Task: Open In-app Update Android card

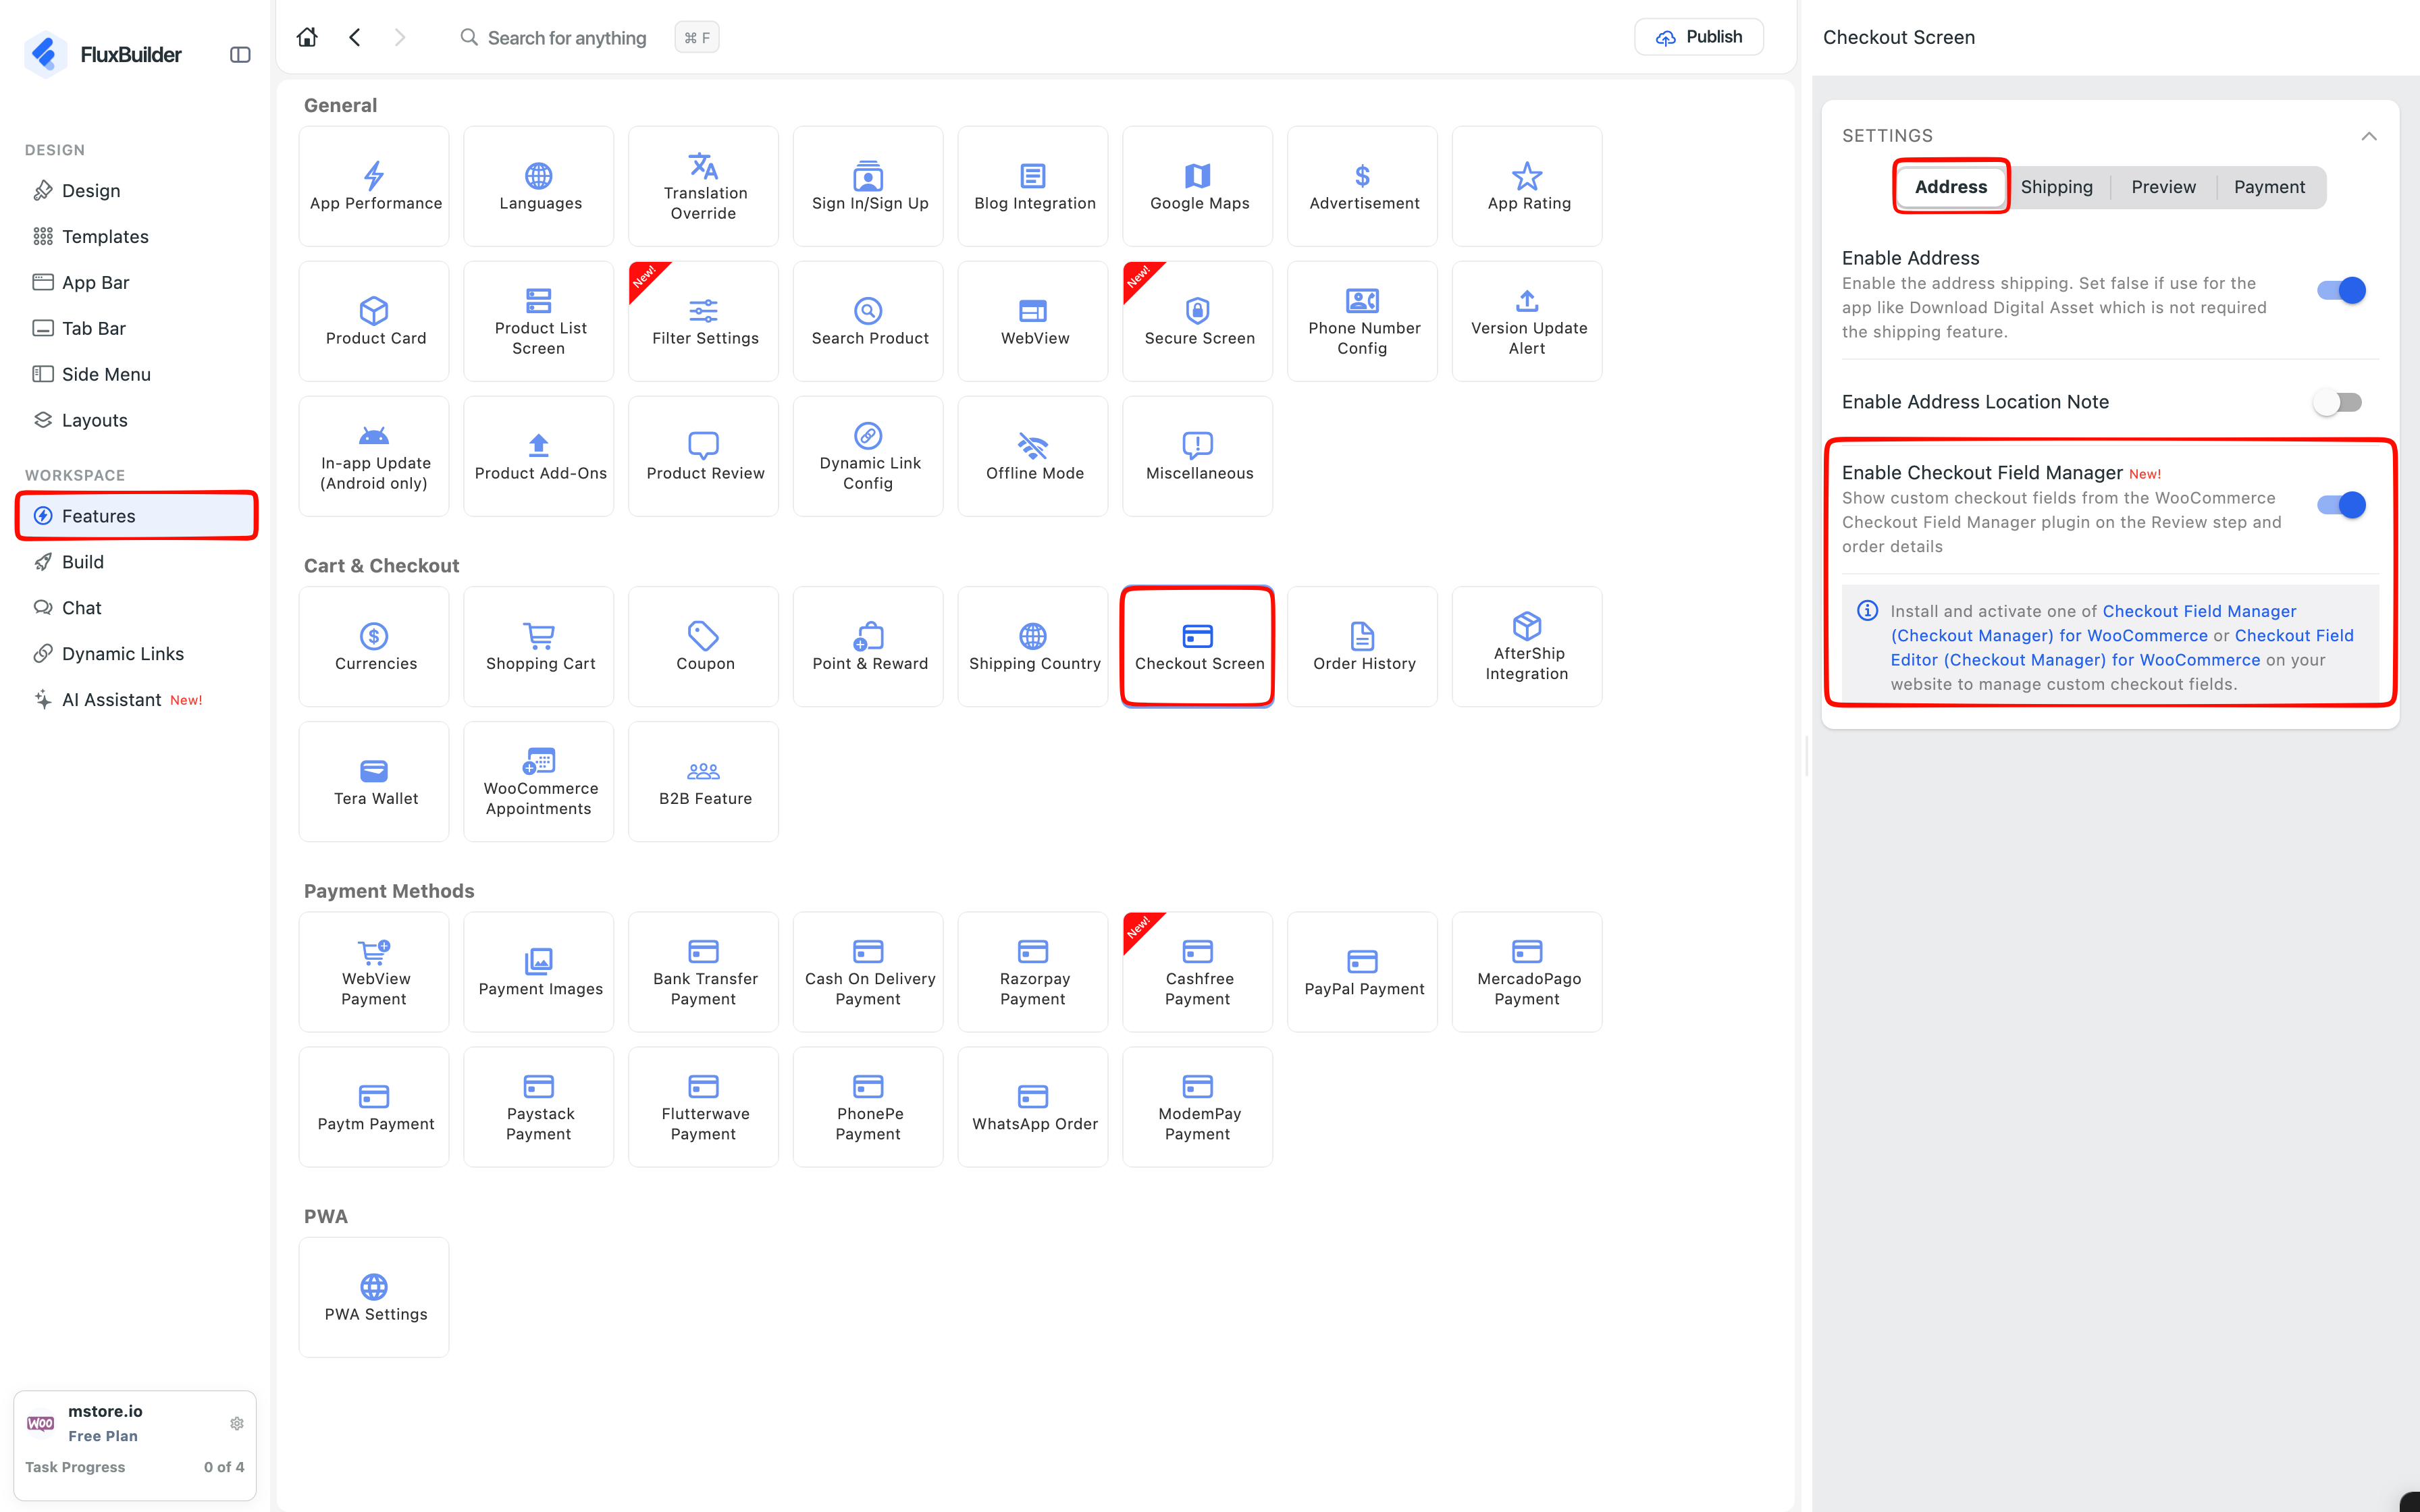Action: pos(374,456)
